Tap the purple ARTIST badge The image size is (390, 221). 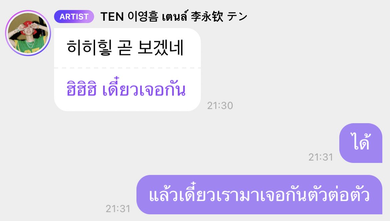pos(74,17)
